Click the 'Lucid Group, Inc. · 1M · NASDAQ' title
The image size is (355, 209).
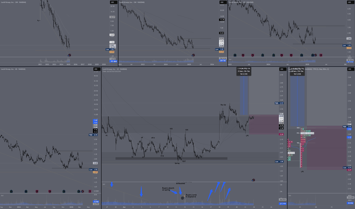pos(14,2)
